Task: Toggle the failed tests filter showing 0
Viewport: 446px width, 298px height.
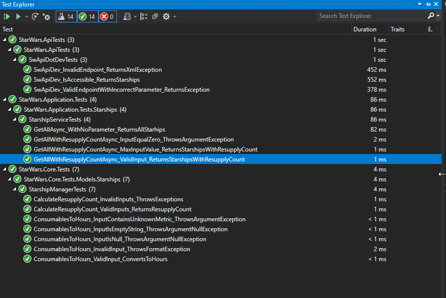Action: (108, 16)
